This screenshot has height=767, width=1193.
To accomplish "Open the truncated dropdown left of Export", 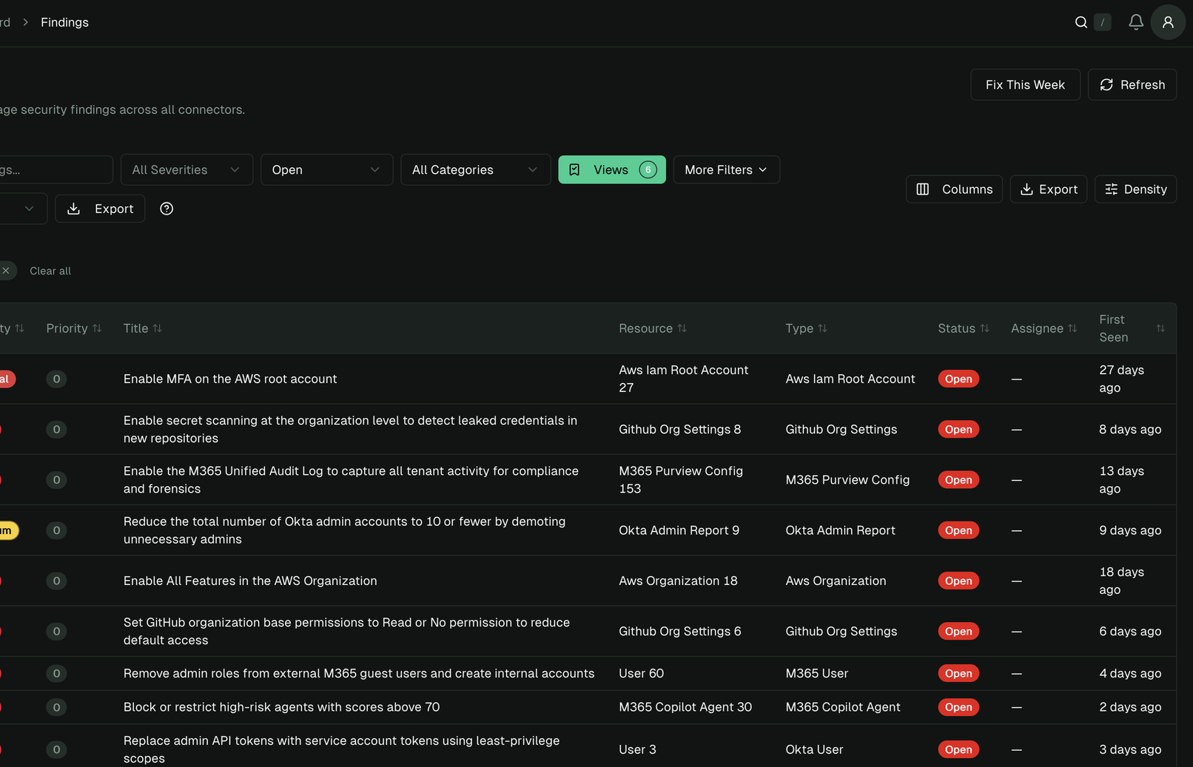I will [22, 209].
